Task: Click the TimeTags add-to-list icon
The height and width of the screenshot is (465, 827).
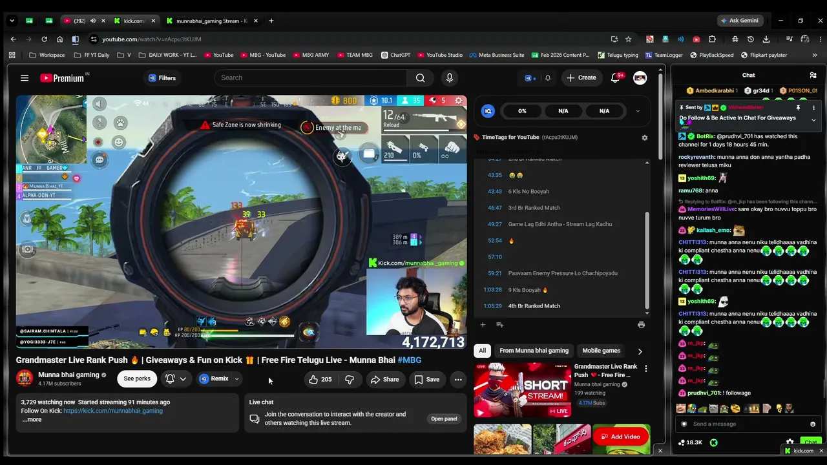Action: tap(499, 325)
